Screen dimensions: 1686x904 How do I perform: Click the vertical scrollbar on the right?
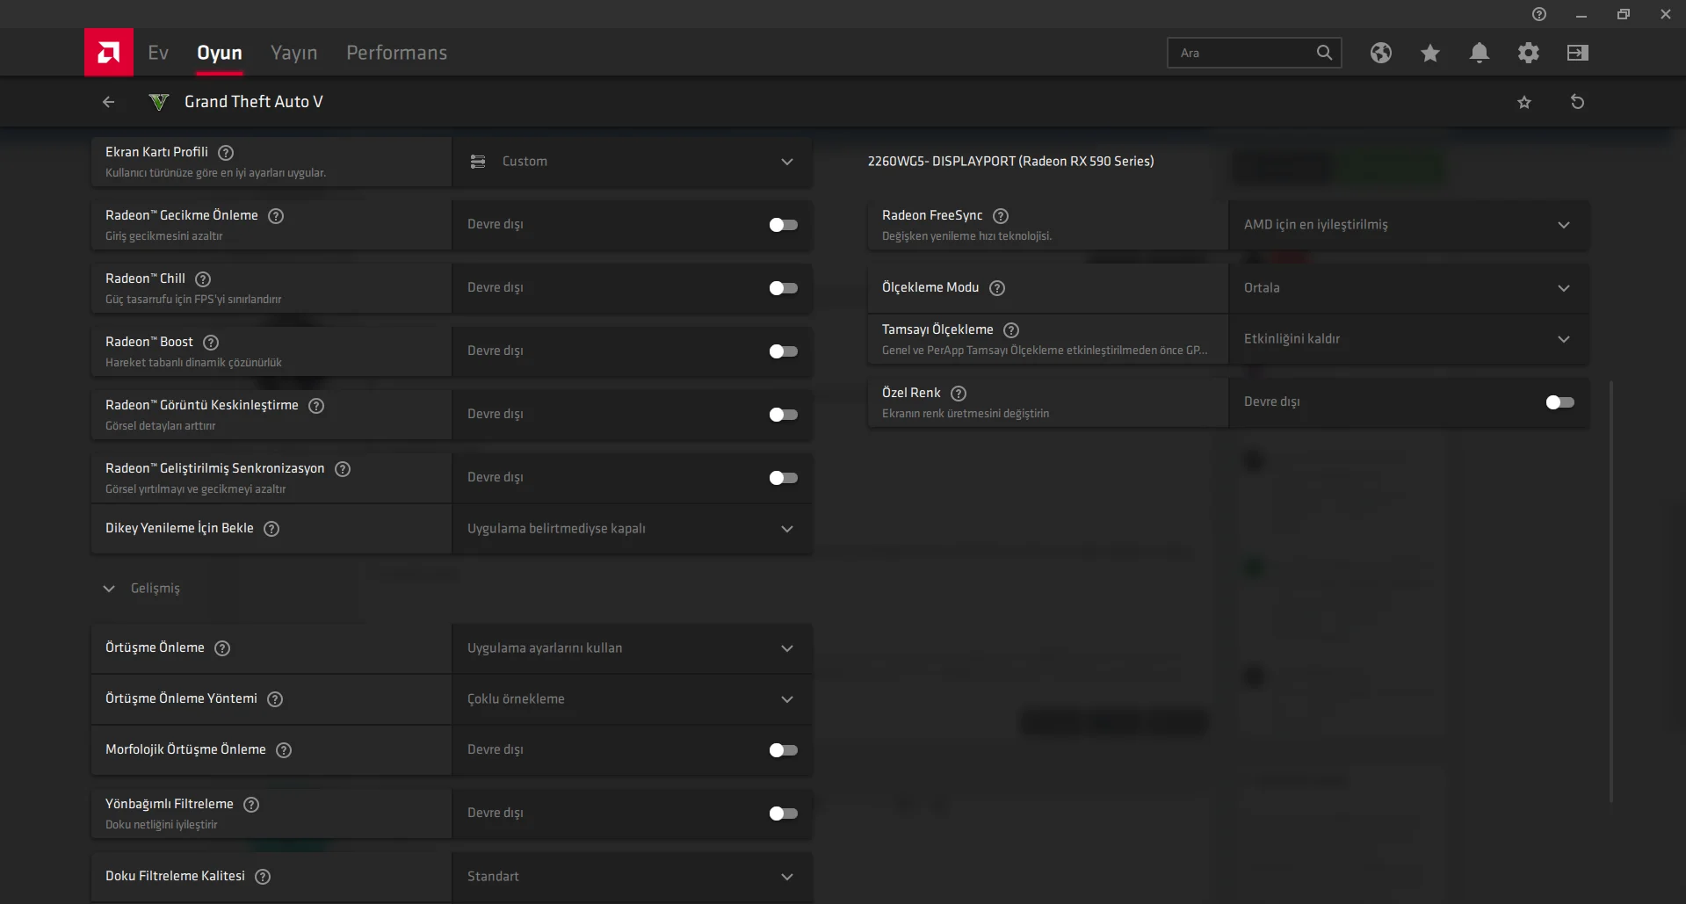point(1610,590)
